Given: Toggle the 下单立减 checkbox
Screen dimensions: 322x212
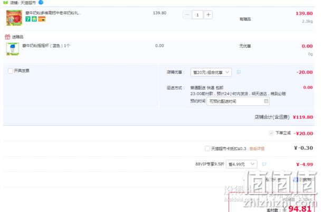Looking at the screenshot, I should (x=271, y=133).
